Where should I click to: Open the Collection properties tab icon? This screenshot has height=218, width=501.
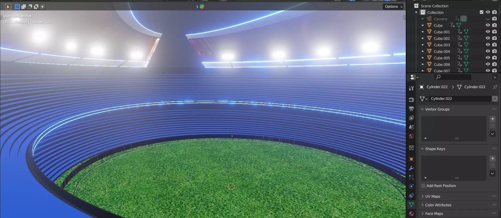click(x=411, y=148)
